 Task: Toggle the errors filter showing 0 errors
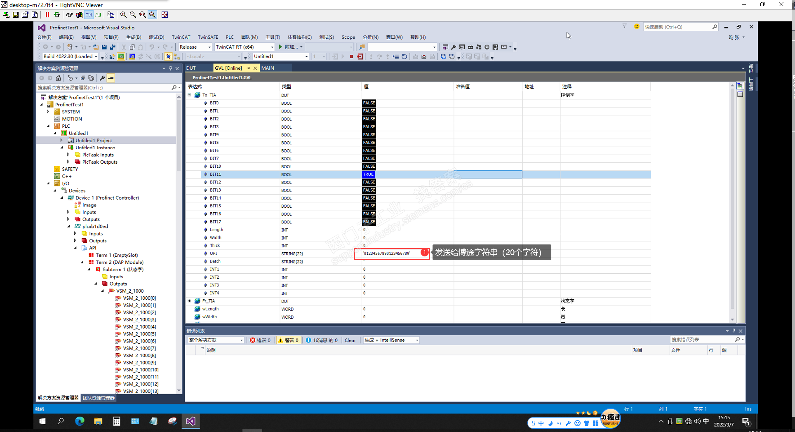[x=260, y=340]
